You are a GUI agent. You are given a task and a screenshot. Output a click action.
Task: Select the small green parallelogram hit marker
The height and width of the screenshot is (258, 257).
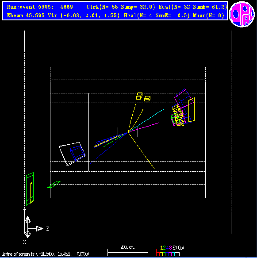click(x=54, y=185)
